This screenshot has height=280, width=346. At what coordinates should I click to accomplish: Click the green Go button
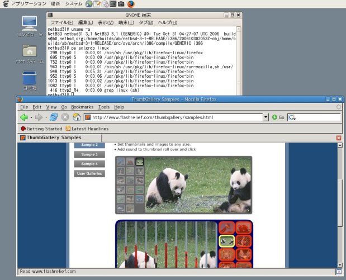(278, 117)
